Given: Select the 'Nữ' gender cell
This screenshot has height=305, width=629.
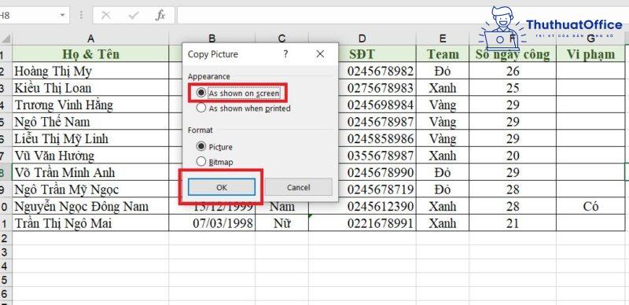Looking at the screenshot, I should click(x=282, y=223).
